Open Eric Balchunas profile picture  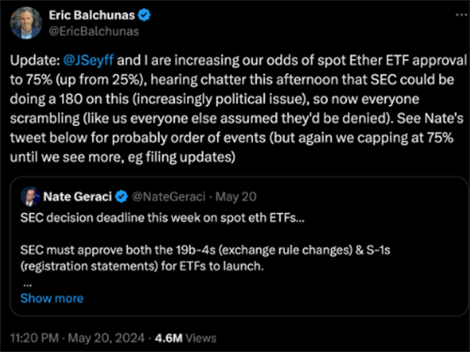(26, 23)
